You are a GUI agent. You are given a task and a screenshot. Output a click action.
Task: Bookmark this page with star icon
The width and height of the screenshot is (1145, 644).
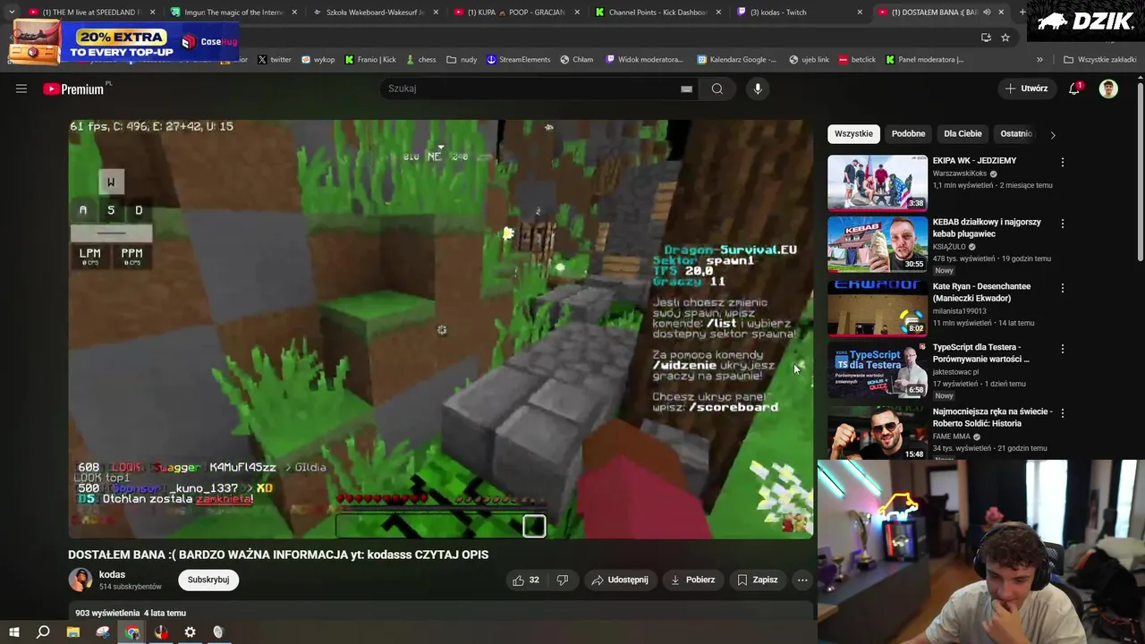click(x=1005, y=38)
